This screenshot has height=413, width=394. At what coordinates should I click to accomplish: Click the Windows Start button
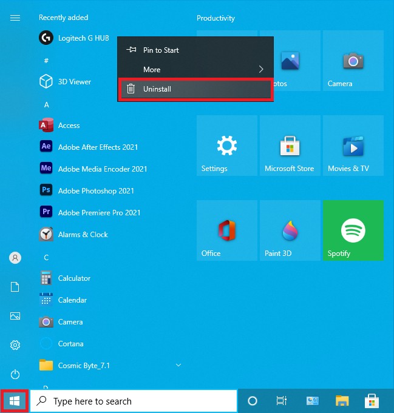[15, 401]
